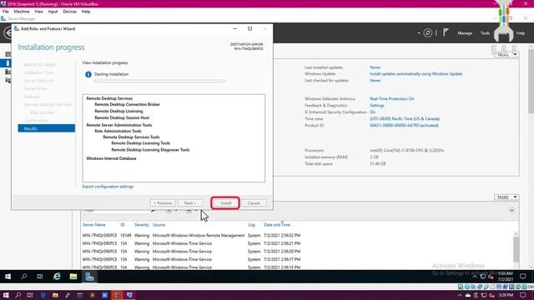This screenshot has width=534, height=300.
Task: Open the host Windows Start menu
Action: click(6, 295)
